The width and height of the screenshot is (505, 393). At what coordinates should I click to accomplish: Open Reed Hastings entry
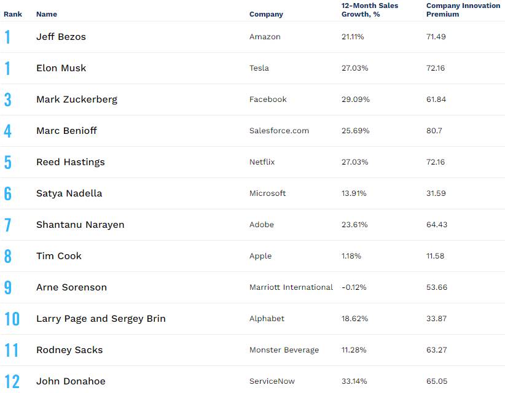[x=71, y=162]
